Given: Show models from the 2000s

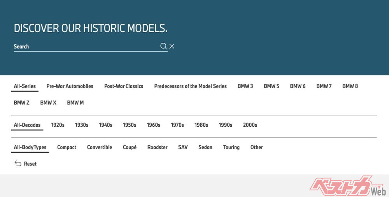Looking at the screenshot, I should pyautogui.click(x=250, y=125).
